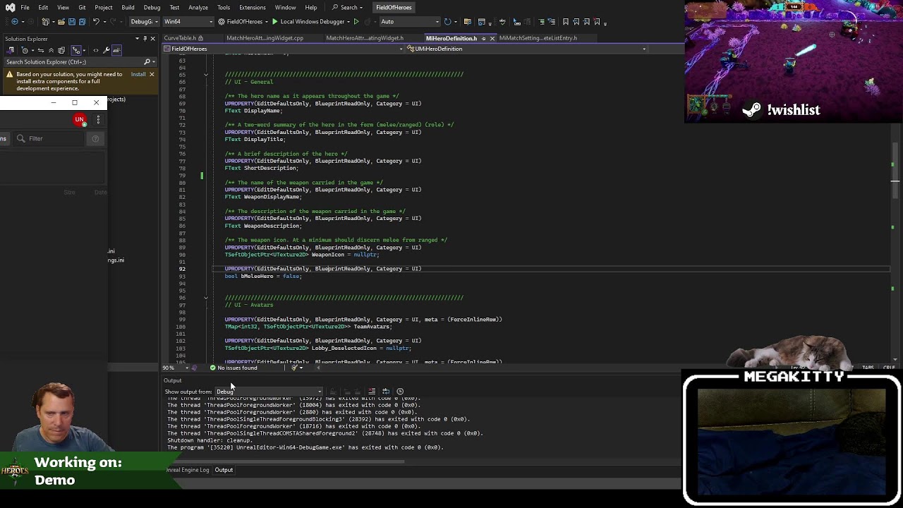Image resolution: width=903 pixels, height=508 pixels.
Task: Switch to the MiMatchSetting...eteListEntry.h tab
Action: (538, 38)
